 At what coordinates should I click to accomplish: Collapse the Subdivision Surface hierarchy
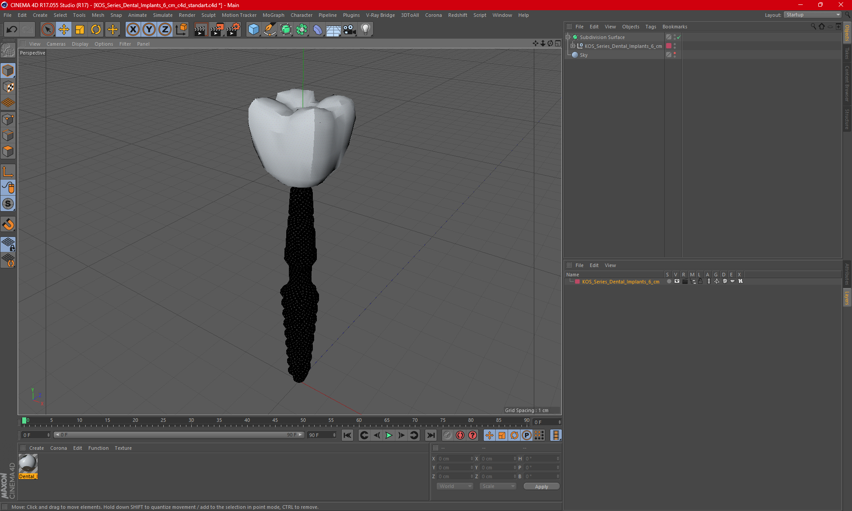tap(568, 37)
